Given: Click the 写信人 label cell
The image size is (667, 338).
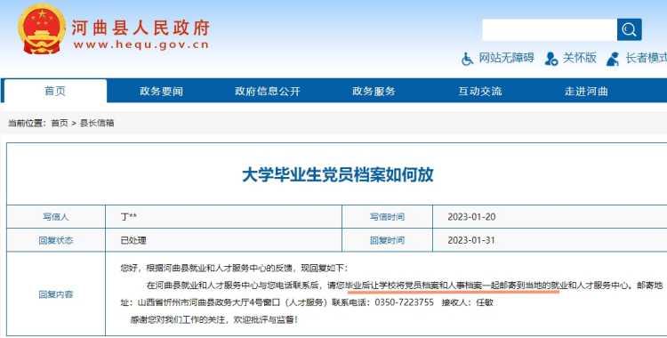Looking at the screenshot, I should click(x=56, y=217).
